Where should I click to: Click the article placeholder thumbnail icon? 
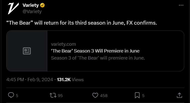[x=27, y=51]
